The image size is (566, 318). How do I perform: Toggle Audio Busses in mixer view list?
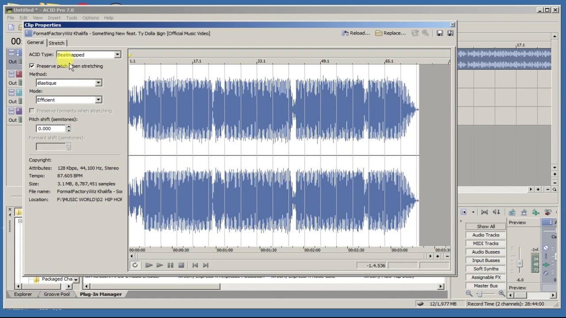coord(486,252)
